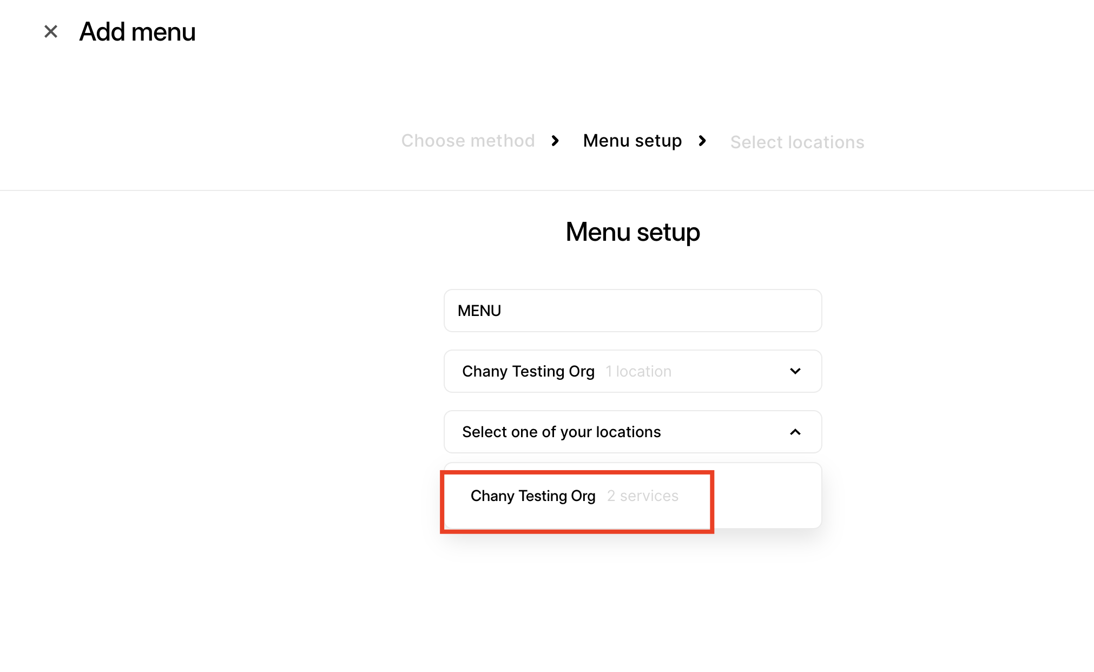Expand organization dropdown using its down chevron

point(795,371)
